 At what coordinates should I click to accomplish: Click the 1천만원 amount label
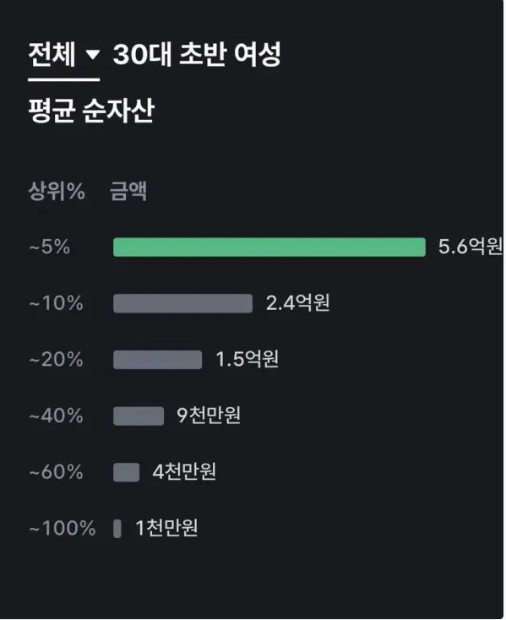click(x=166, y=527)
